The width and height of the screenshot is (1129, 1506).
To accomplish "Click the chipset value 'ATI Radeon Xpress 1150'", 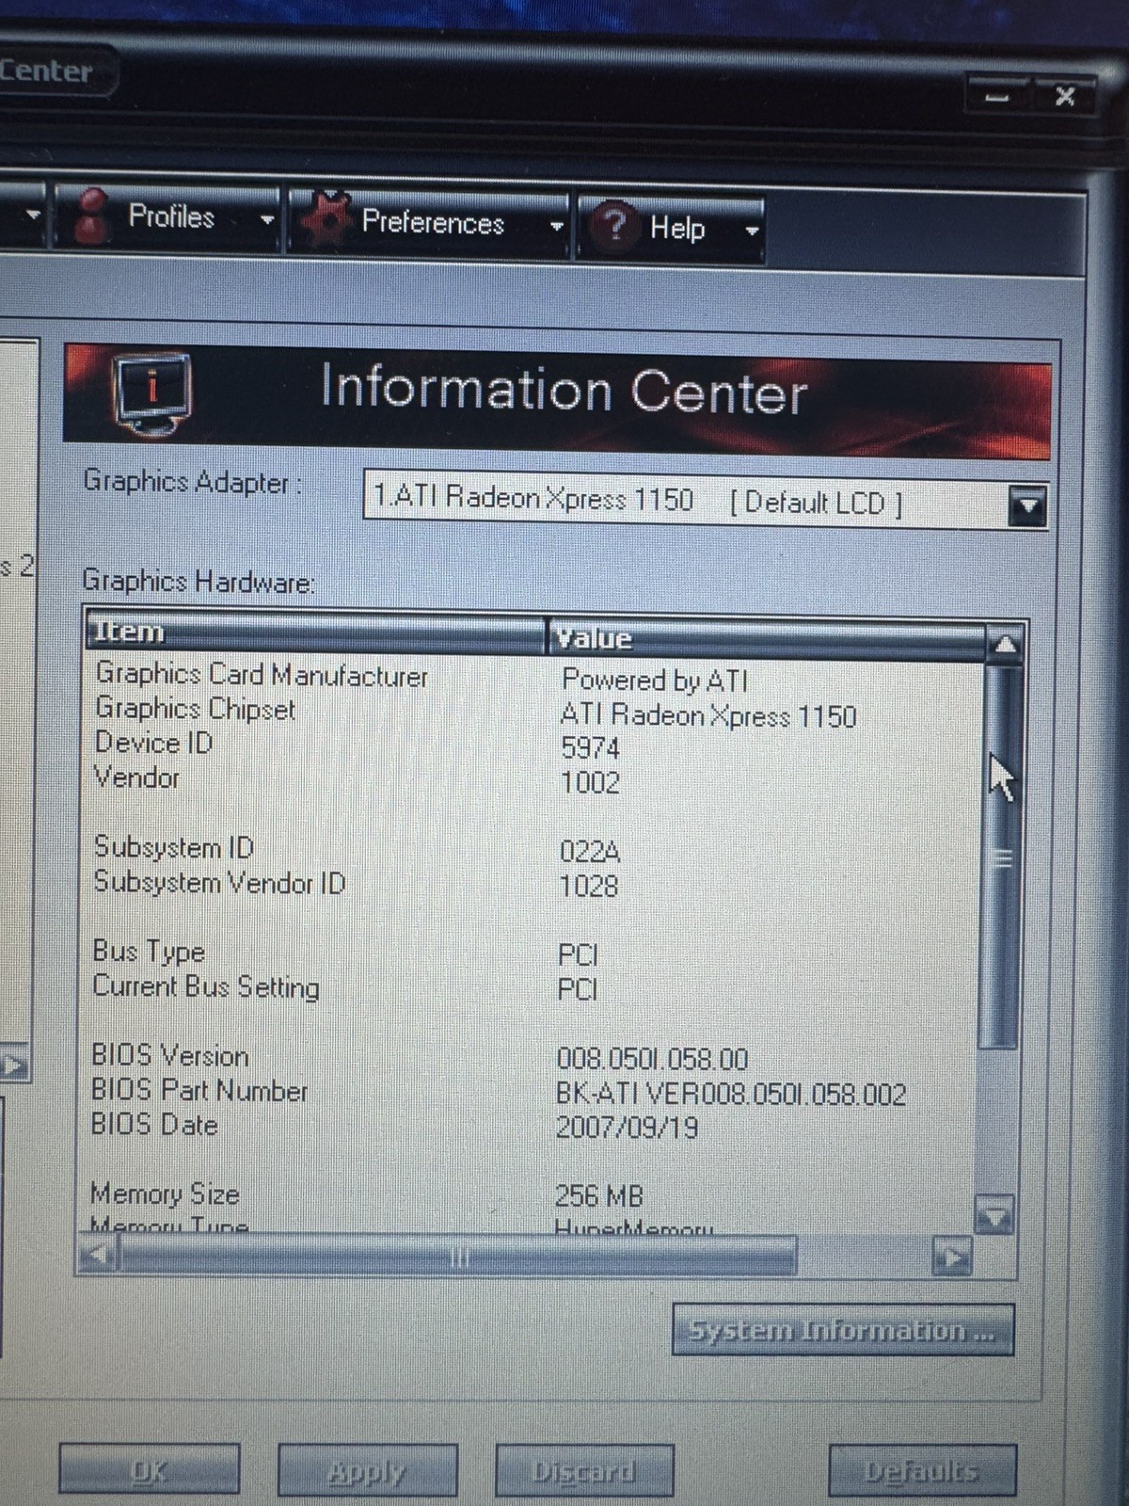I will point(708,715).
